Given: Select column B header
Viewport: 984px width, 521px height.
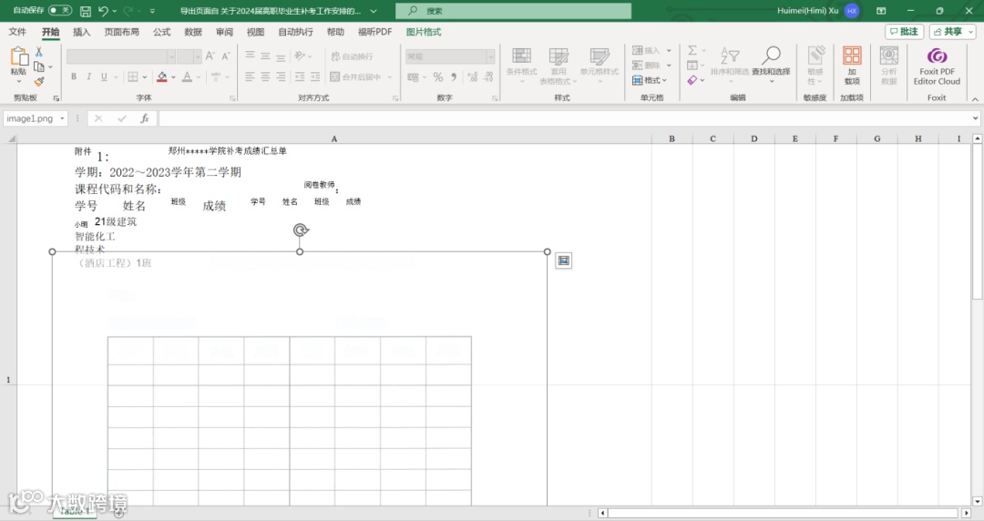Looking at the screenshot, I should pyautogui.click(x=671, y=138).
